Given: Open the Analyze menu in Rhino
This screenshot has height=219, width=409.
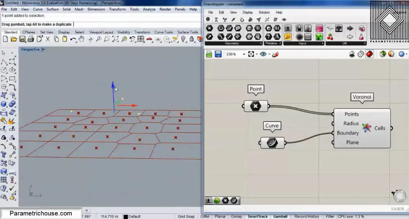Looking at the screenshot, I should point(149,9).
